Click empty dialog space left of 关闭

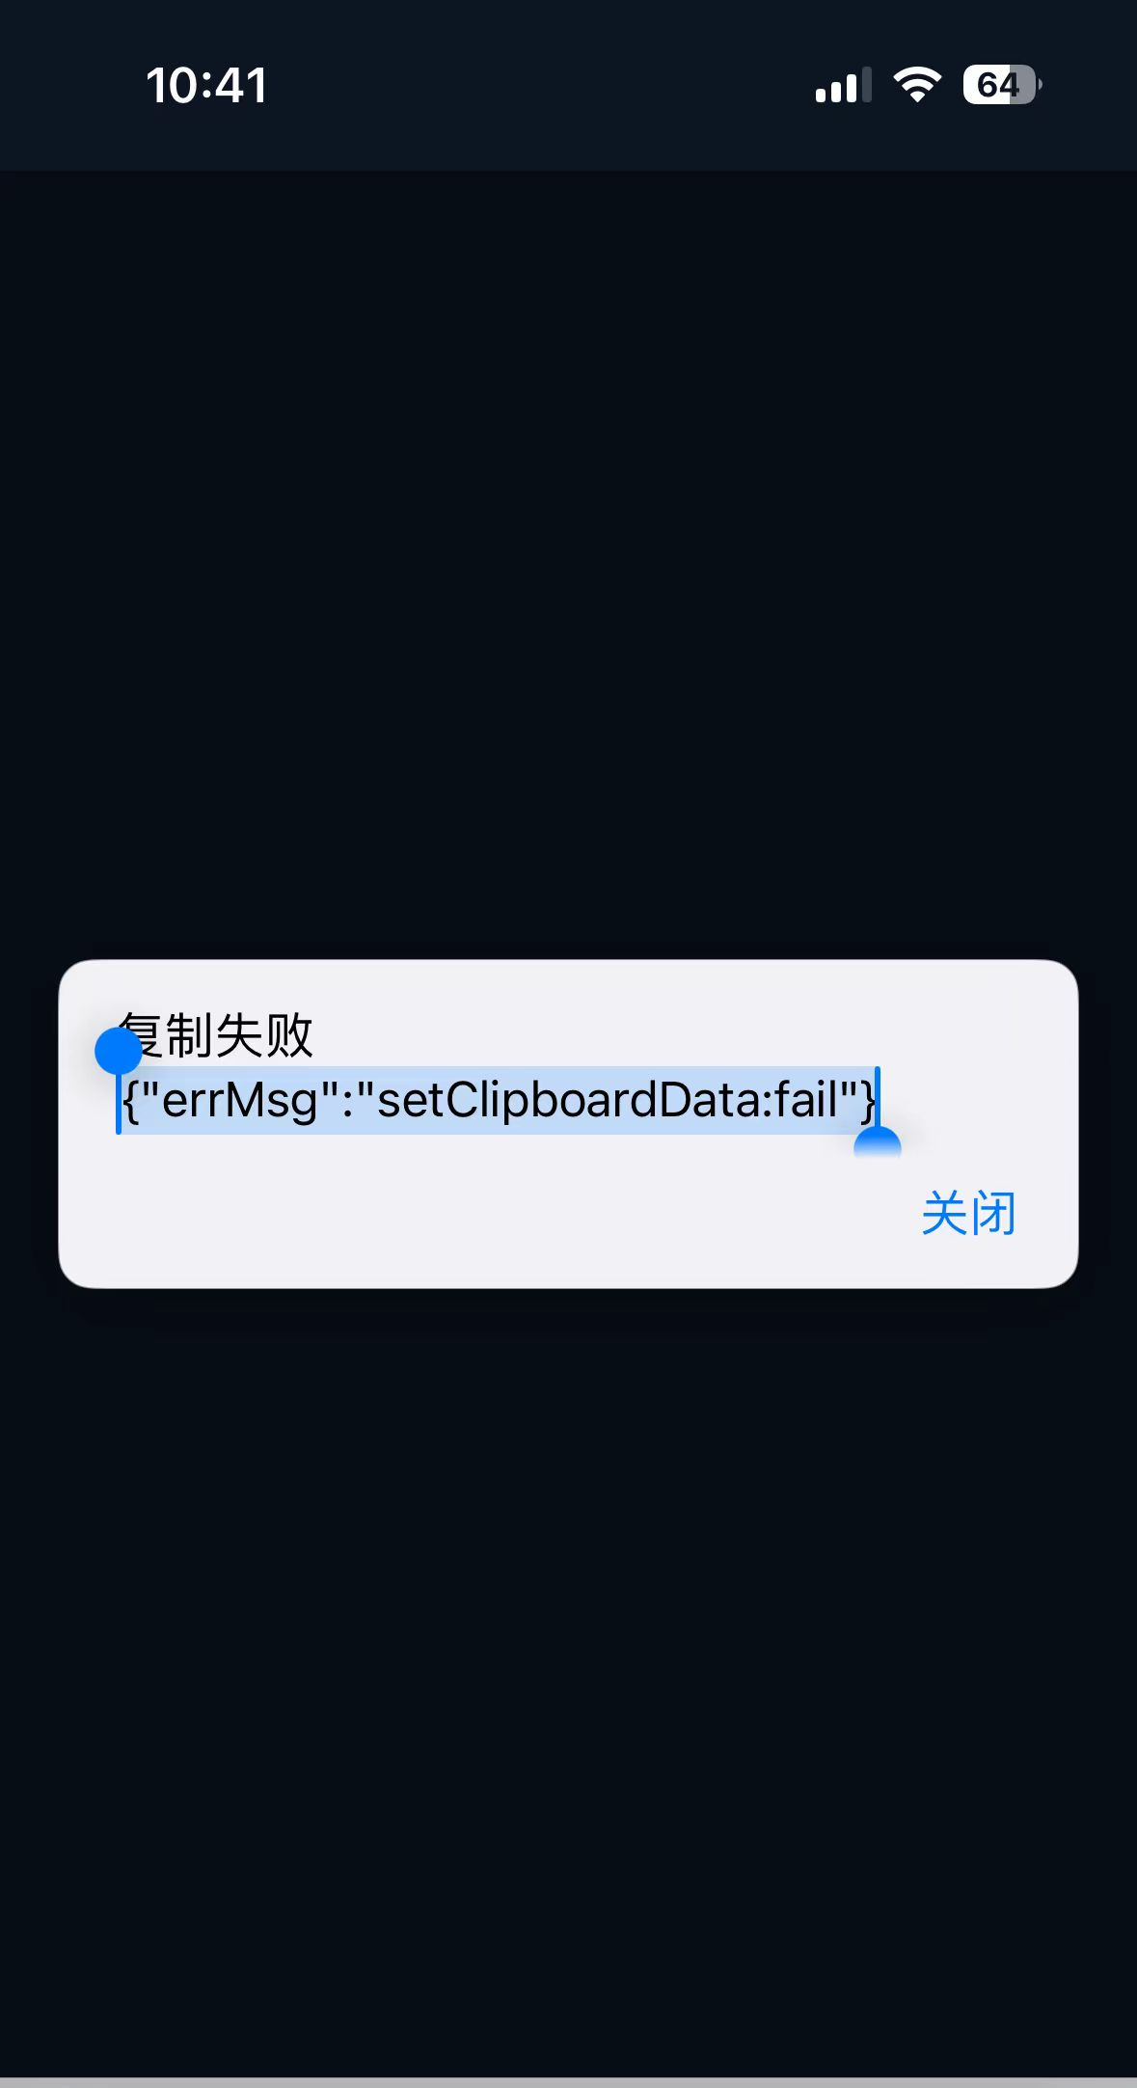pos(482,1213)
